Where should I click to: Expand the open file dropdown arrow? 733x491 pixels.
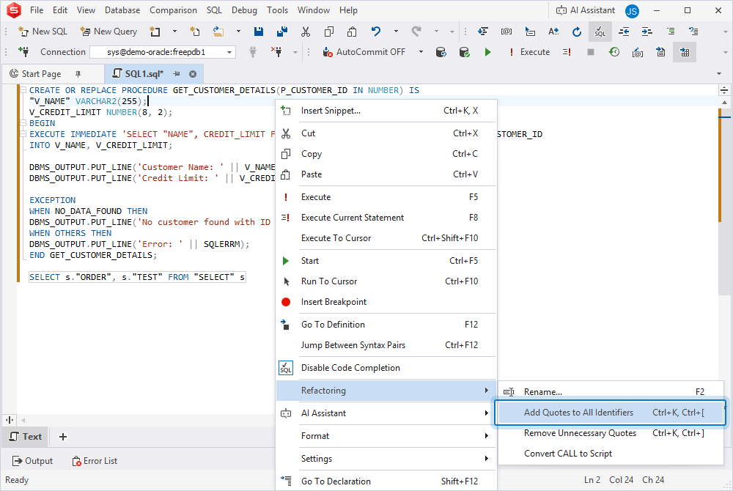238,32
